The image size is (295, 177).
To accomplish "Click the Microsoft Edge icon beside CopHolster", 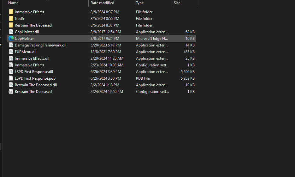I will [11, 39].
